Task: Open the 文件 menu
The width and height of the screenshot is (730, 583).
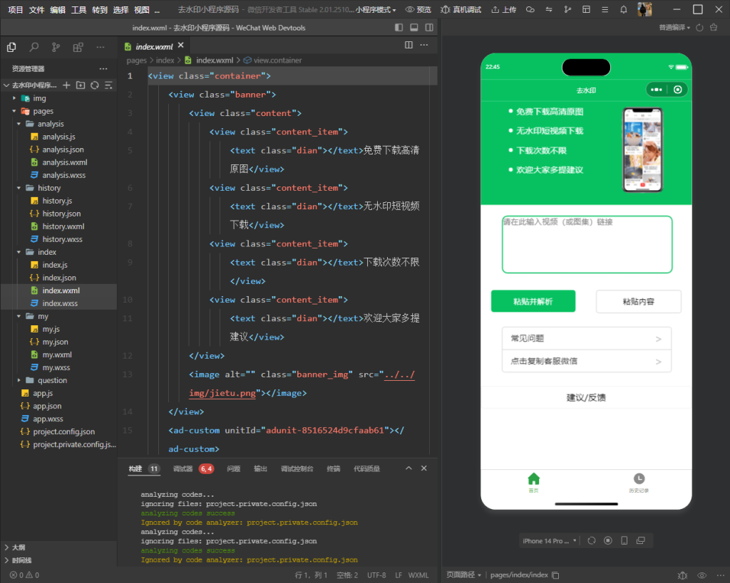Action: point(36,10)
